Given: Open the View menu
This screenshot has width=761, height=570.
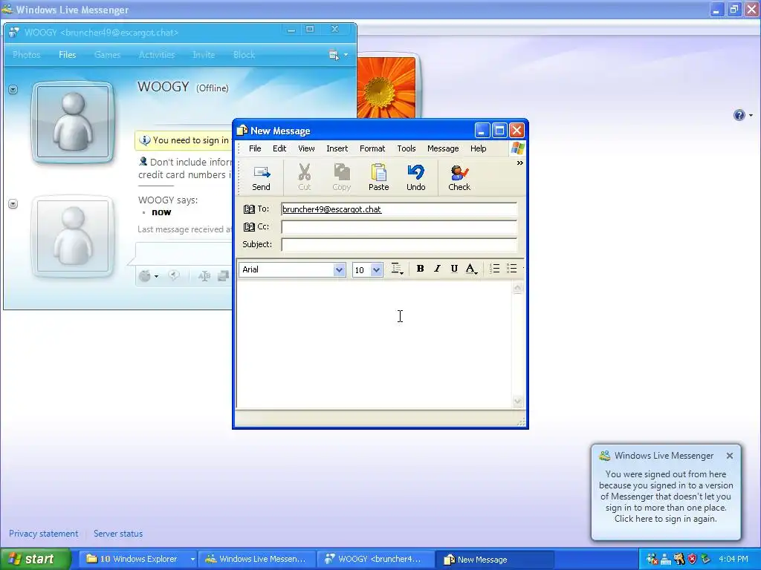Looking at the screenshot, I should 306,148.
